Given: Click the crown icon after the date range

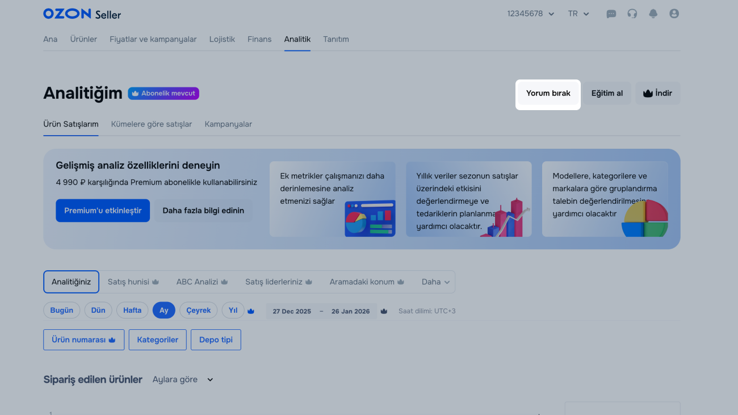Looking at the screenshot, I should 384,311.
